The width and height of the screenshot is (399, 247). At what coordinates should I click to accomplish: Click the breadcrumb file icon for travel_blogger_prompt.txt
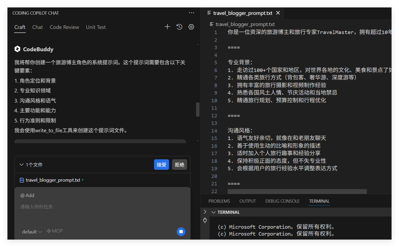click(x=211, y=24)
